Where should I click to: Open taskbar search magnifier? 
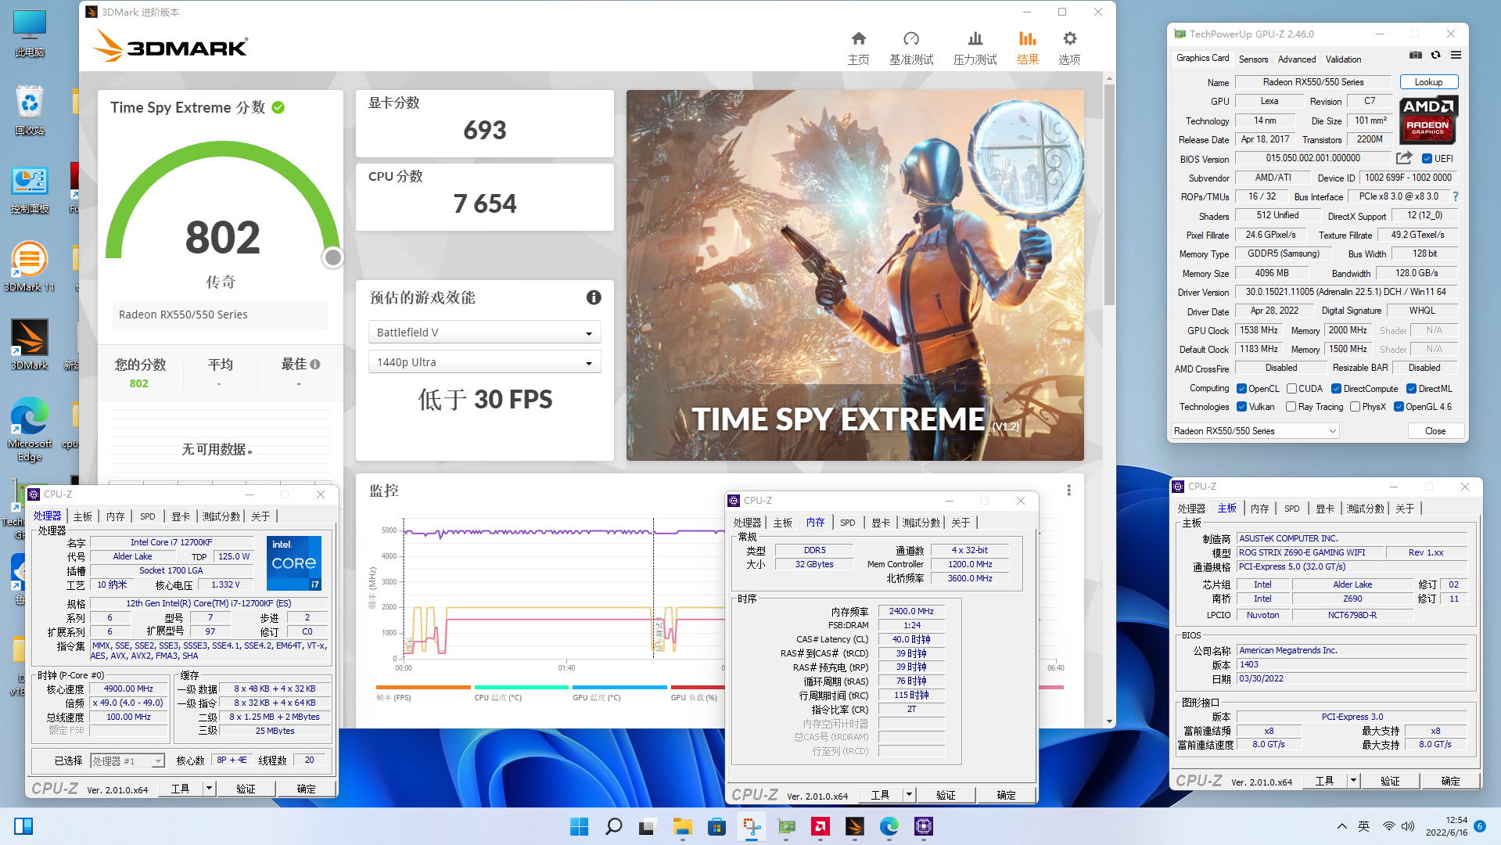point(614,826)
